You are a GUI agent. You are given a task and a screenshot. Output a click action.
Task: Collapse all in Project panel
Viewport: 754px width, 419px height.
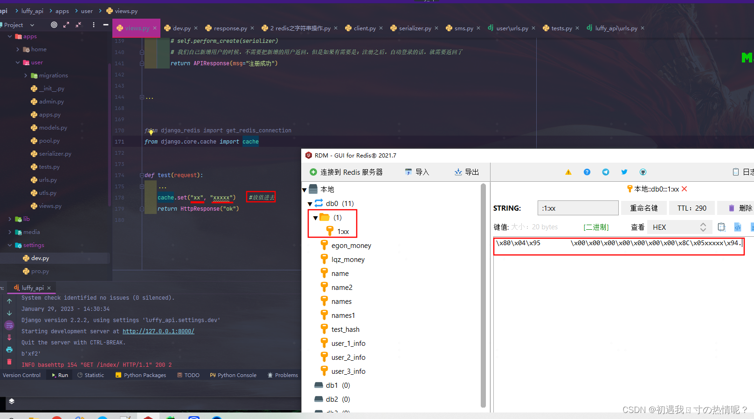[78, 25]
